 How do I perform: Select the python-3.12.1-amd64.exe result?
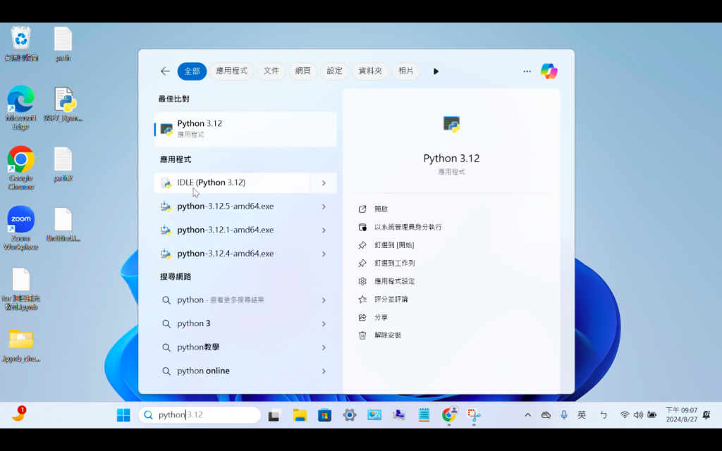(x=232, y=230)
